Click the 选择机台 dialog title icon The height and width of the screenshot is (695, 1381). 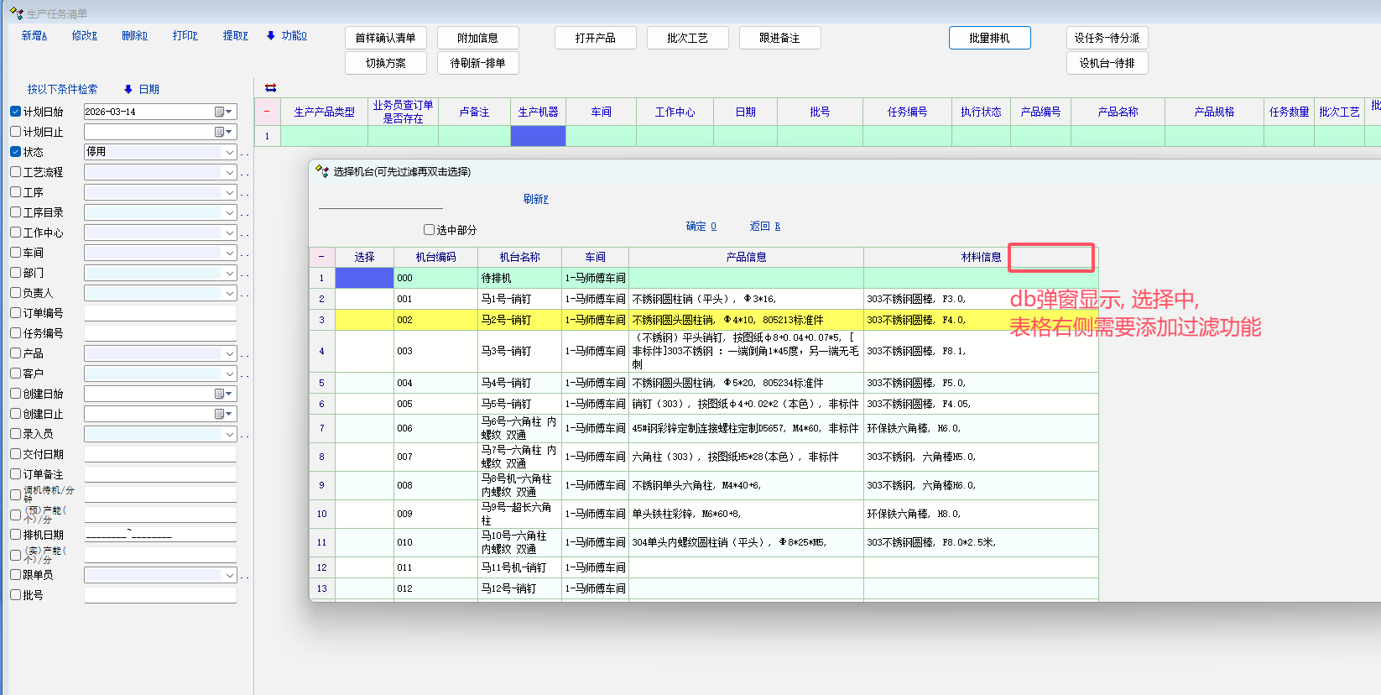point(321,171)
